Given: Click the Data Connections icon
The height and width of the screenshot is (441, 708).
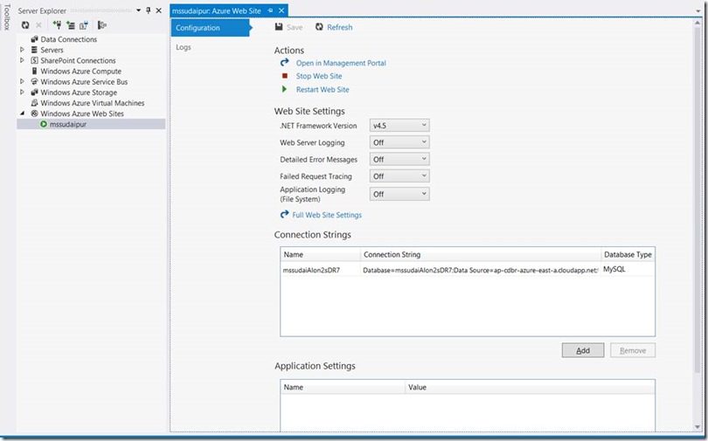Looking at the screenshot, I should click(x=34, y=39).
